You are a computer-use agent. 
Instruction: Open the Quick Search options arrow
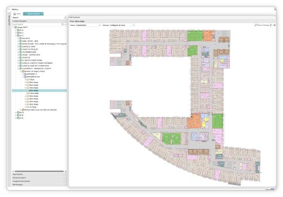tap(65, 24)
